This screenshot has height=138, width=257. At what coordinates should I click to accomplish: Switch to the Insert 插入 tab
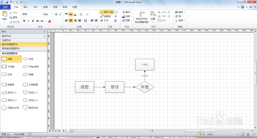25,7
